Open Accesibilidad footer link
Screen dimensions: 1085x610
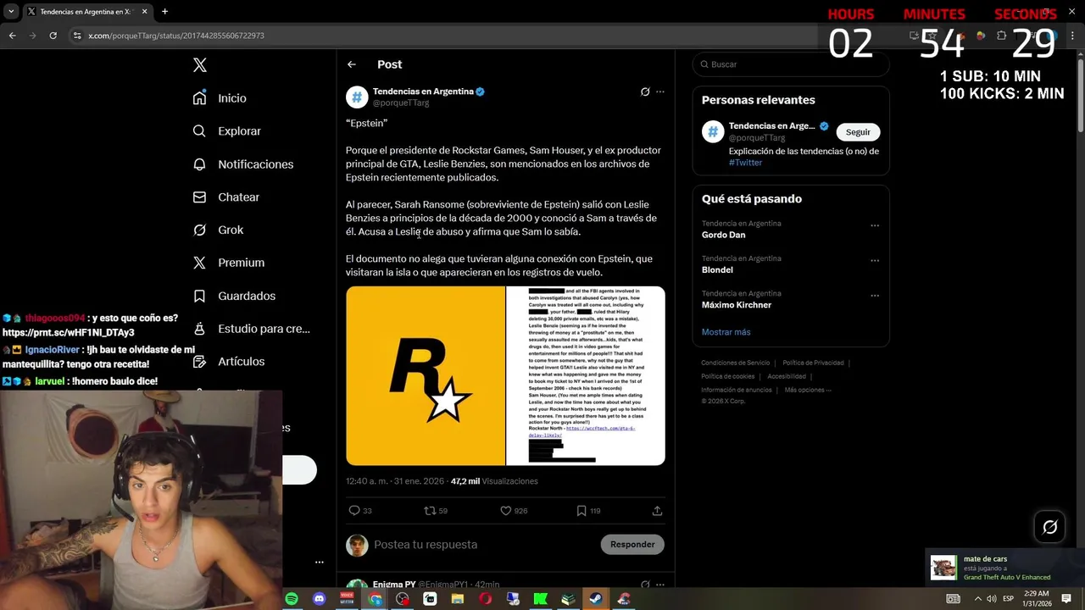(x=787, y=376)
